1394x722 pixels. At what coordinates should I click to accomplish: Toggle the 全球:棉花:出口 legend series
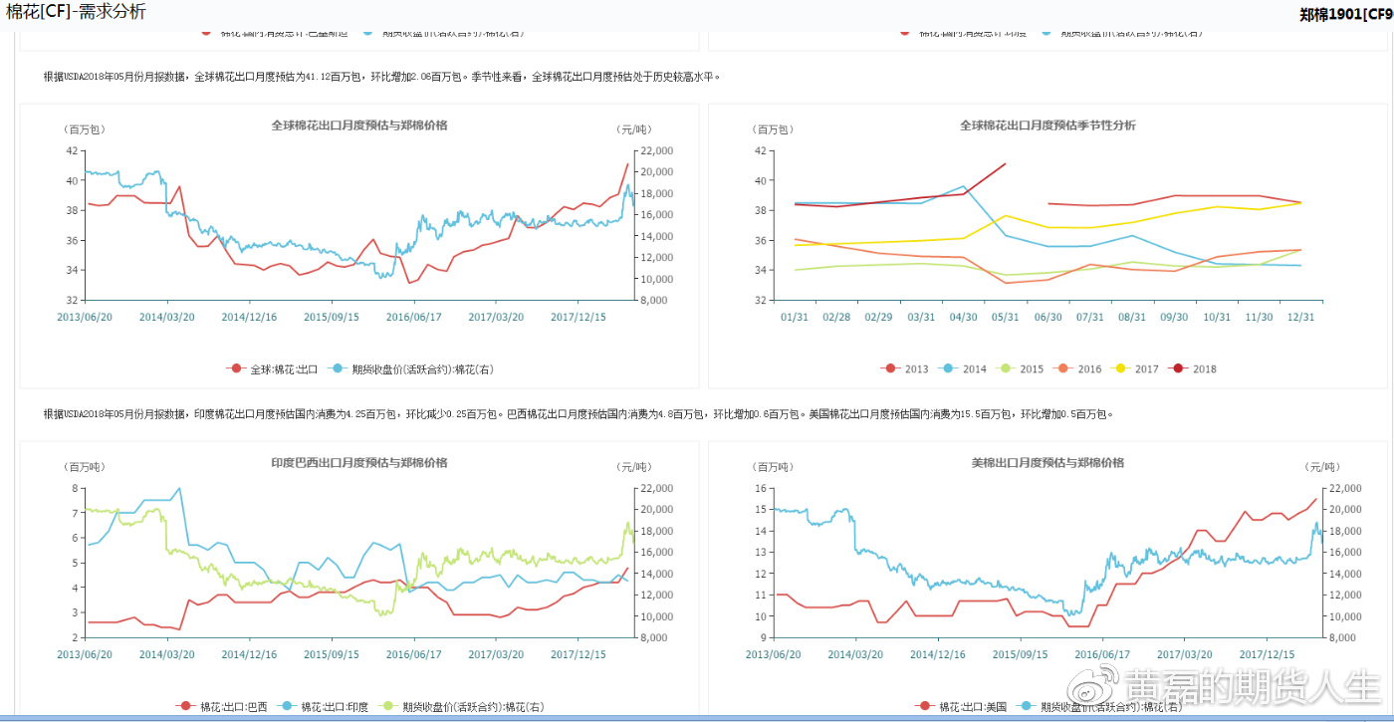click(273, 368)
